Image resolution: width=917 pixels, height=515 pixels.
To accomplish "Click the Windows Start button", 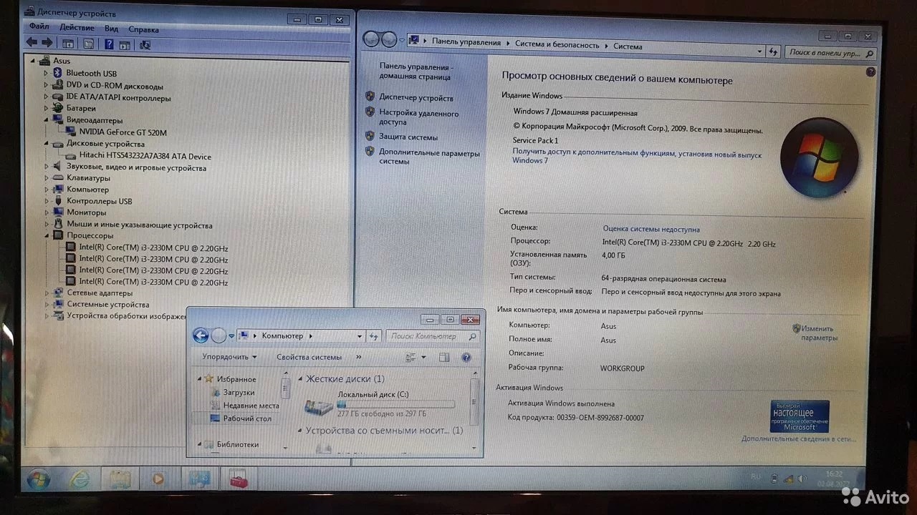I will point(37,479).
